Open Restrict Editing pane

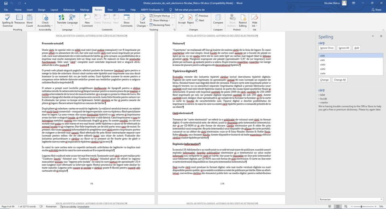(x=243, y=20)
